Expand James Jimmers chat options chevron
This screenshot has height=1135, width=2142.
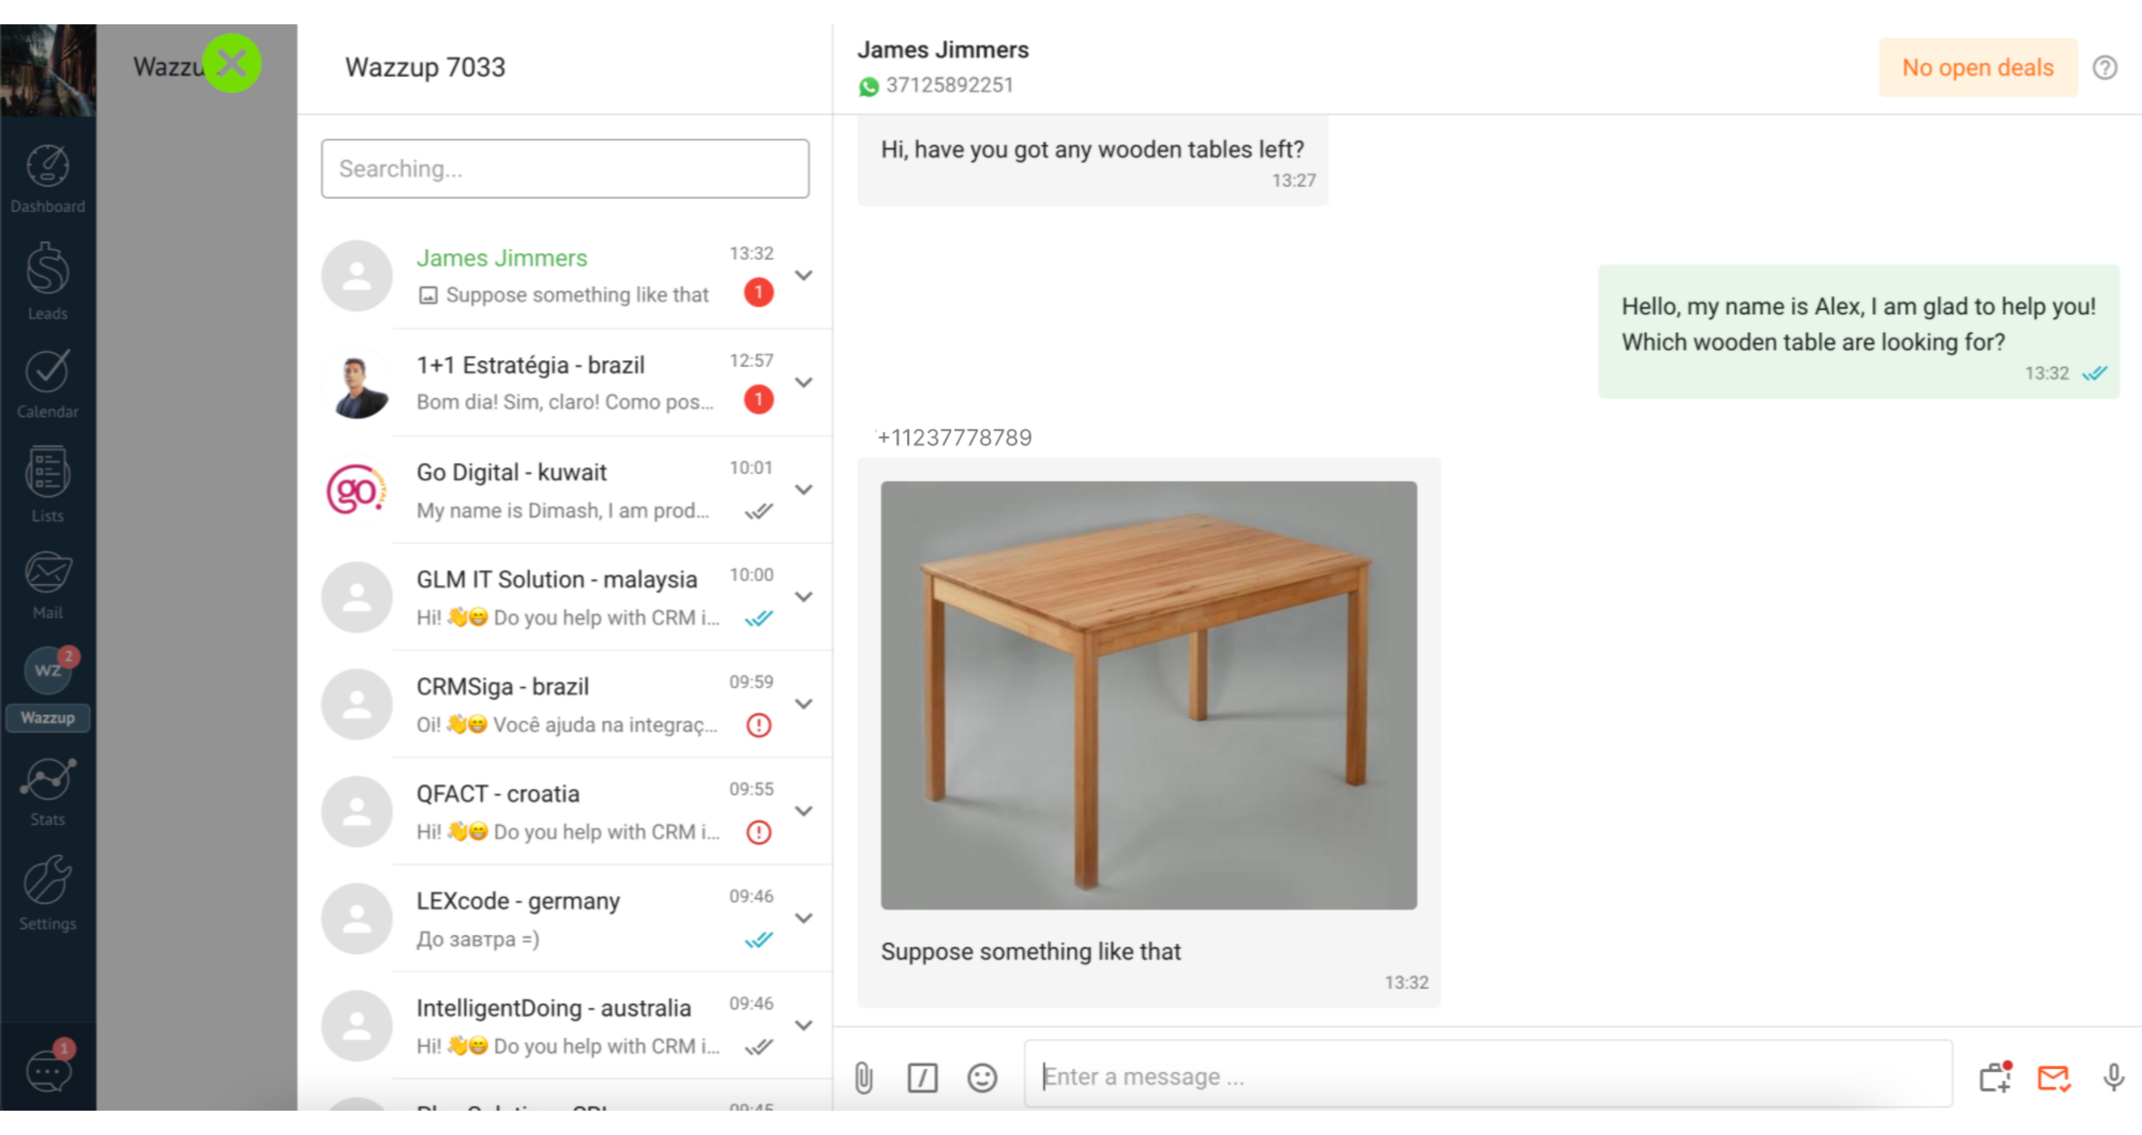803,275
